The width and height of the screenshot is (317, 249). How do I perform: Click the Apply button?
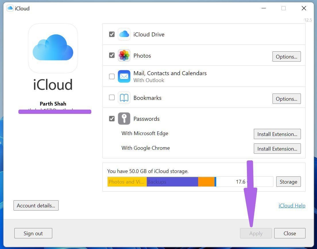click(256, 233)
